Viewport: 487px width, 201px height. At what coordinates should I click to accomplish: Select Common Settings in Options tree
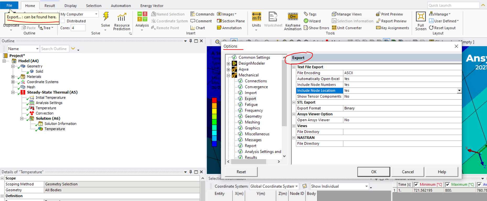tap(254, 58)
